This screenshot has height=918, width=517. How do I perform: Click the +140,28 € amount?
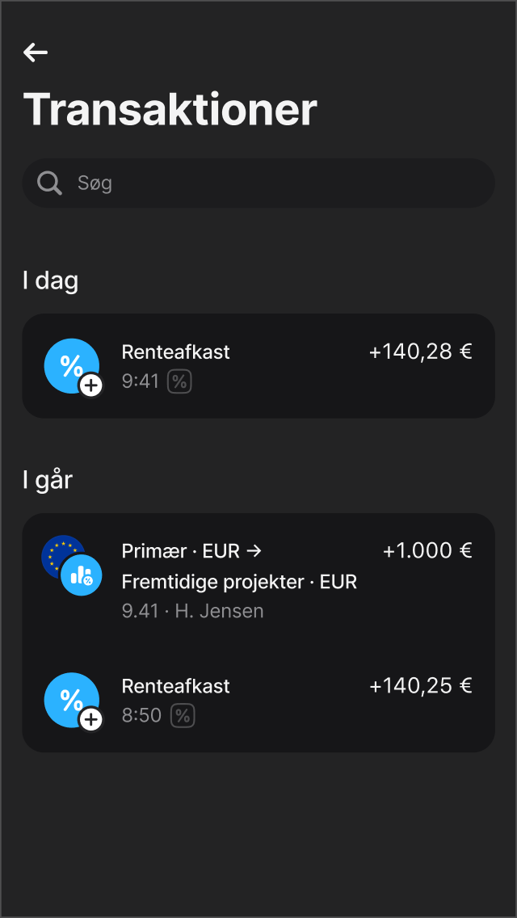[420, 352]
